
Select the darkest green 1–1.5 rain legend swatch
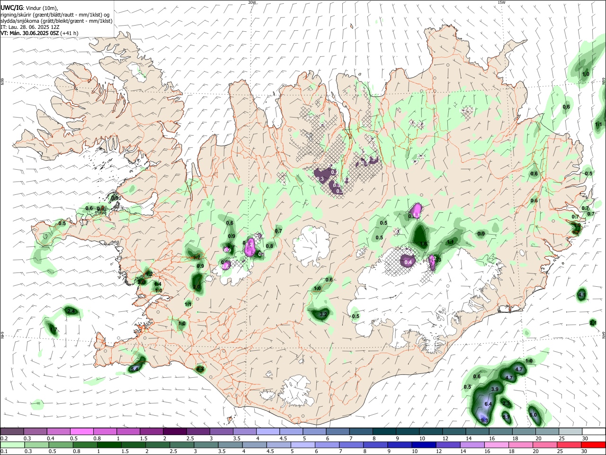(109, 445)
